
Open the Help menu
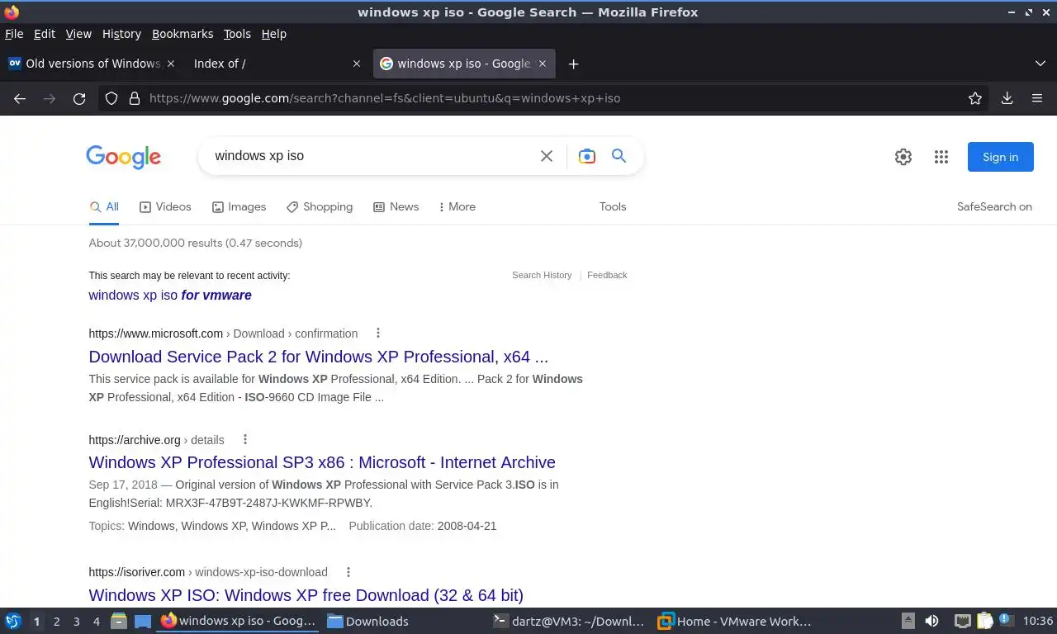click(x=273, y=34)
